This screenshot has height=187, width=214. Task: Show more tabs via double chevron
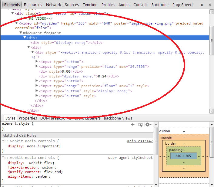(202, 5)
